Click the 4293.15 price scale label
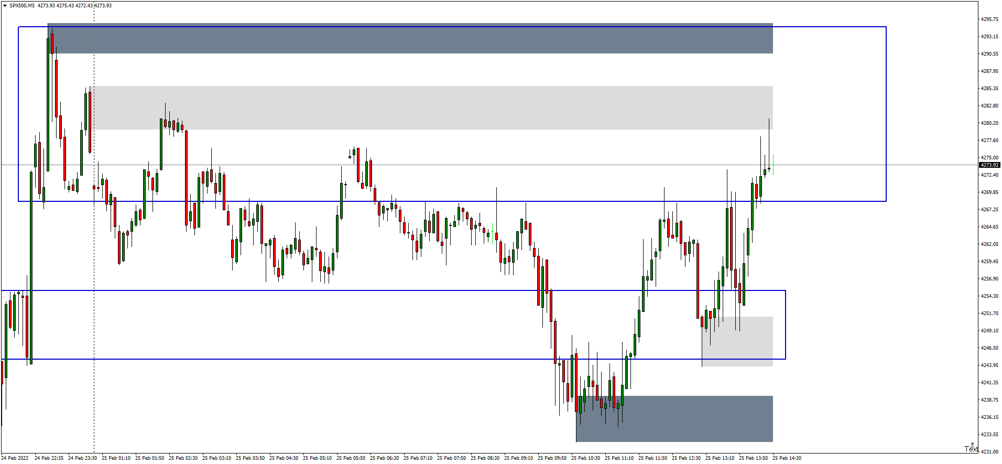This screenshot has width=1002, height=464. point(989,37)
